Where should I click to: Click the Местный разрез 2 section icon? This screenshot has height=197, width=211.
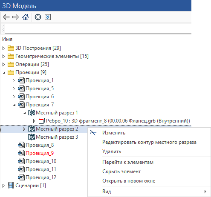click(x=32, y=129)
